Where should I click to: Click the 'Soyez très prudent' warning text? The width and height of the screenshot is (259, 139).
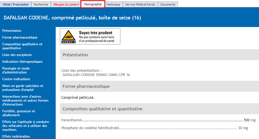pyautogui.click(x=96, y=33)
